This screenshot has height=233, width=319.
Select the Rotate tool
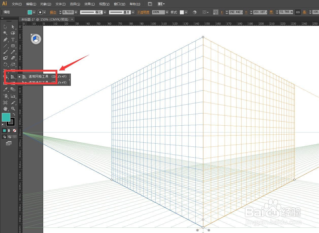pos(5,64)
